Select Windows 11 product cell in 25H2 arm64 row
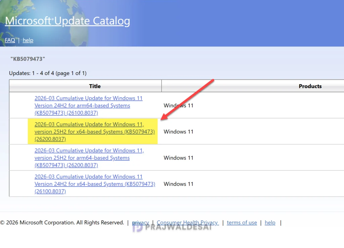Screen dimensions: 344x248 (x=178, y=158)
